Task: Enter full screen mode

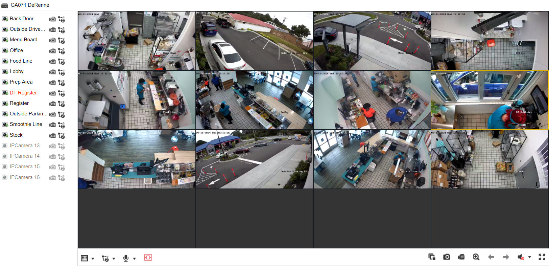Action: (x=542, y=257)
